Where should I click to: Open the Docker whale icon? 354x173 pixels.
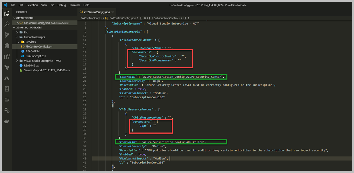point(7,121)
